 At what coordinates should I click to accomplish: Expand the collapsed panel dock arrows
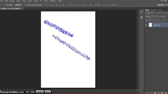pyautogui.click(x=143, y=8)
